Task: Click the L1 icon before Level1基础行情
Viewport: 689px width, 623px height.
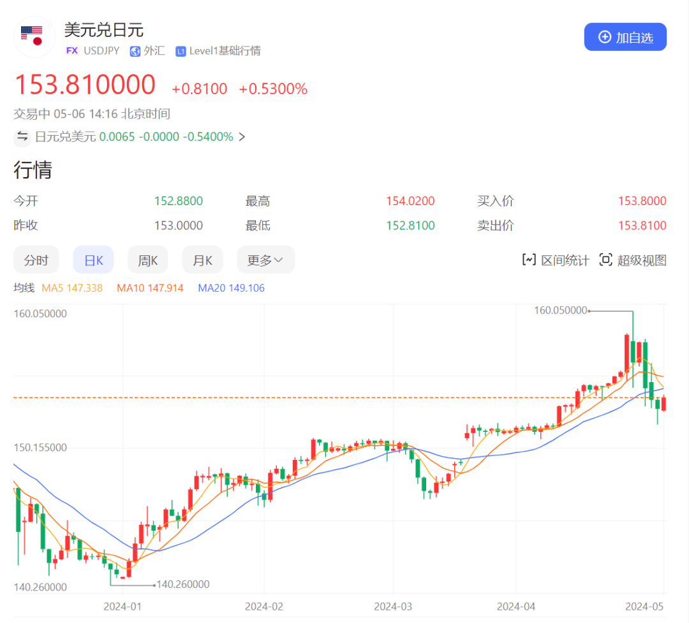Action: (181, 51)
